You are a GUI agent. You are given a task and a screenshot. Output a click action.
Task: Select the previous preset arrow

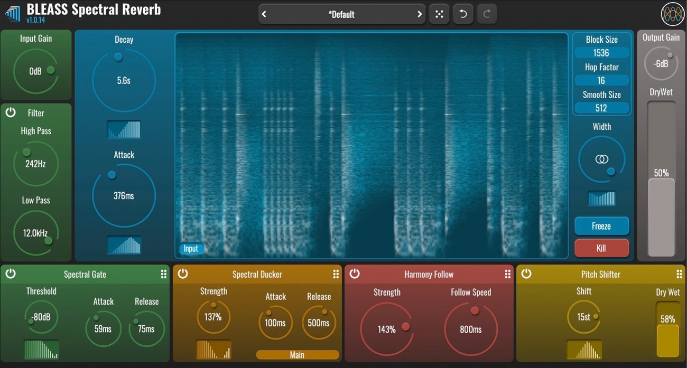pos(264,14)
